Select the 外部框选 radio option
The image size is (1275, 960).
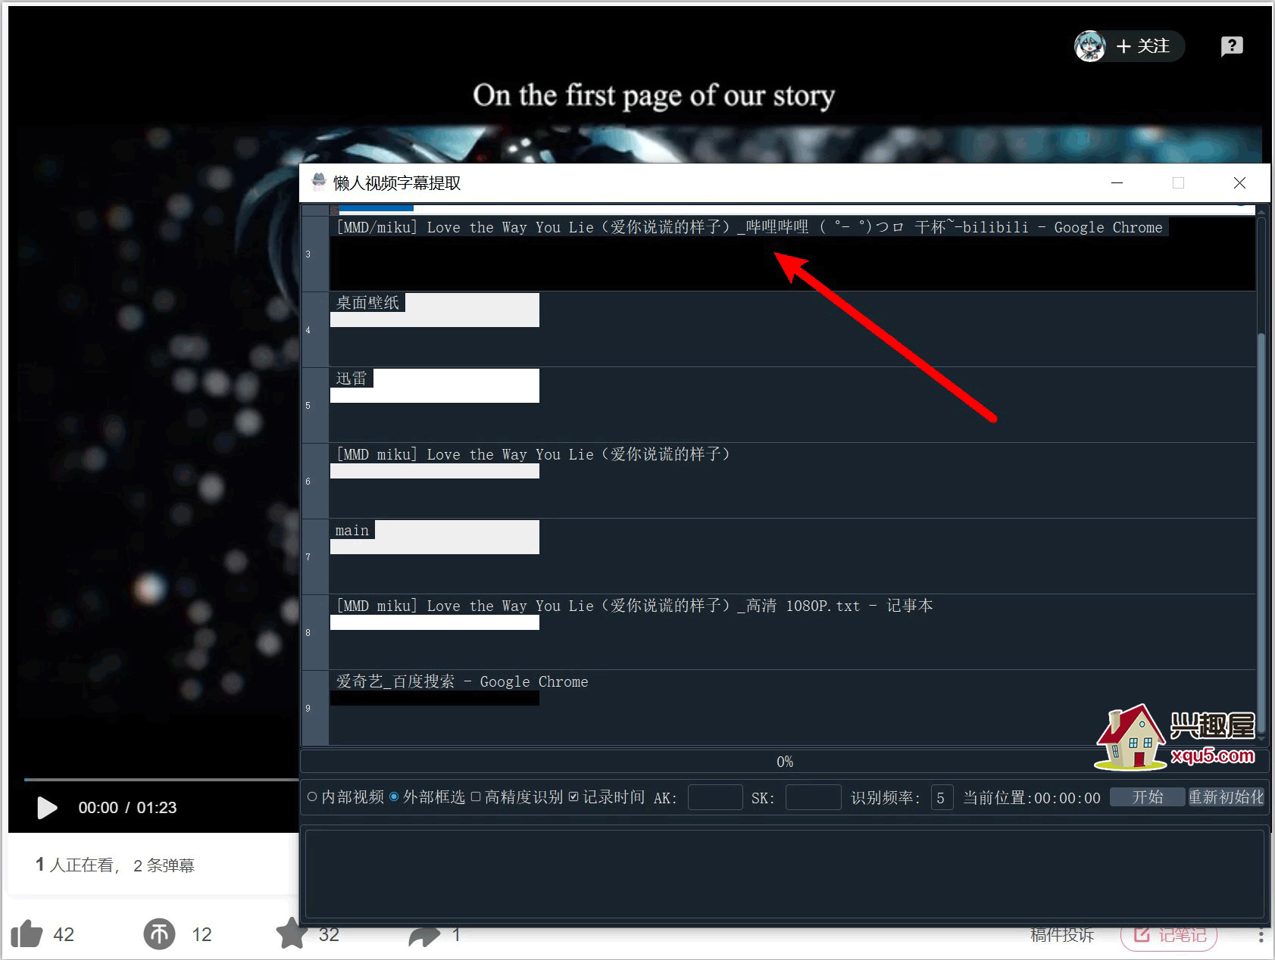click(427, 797)
